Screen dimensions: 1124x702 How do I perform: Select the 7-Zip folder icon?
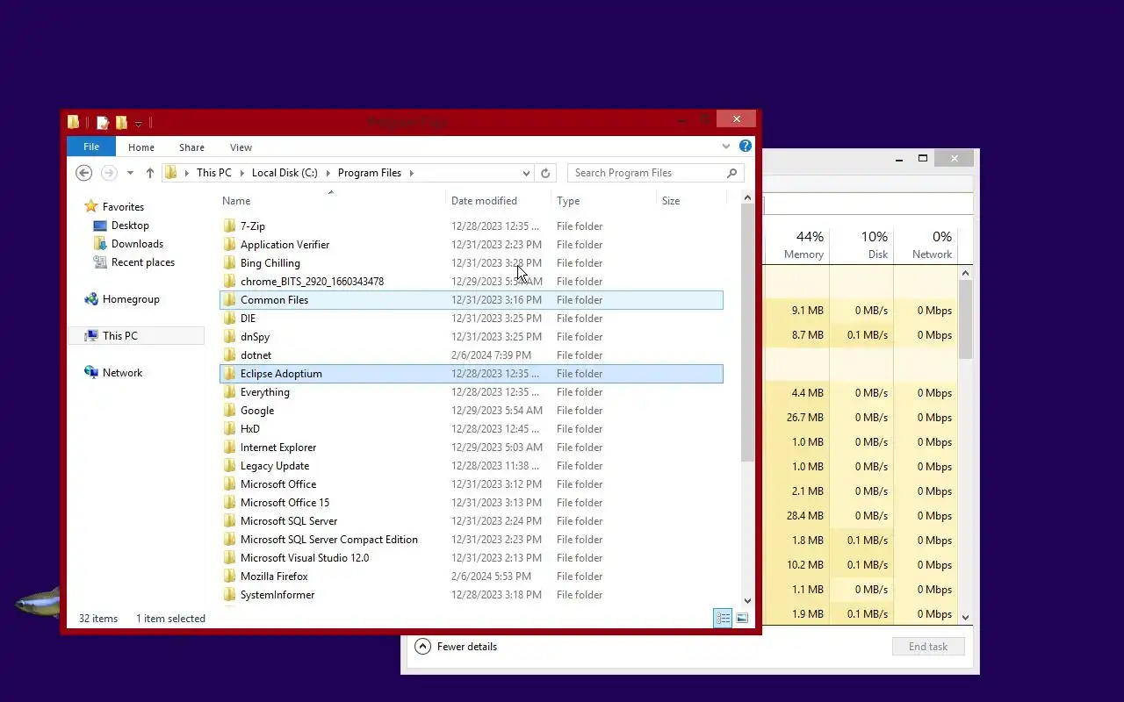[x=229, y=226]
